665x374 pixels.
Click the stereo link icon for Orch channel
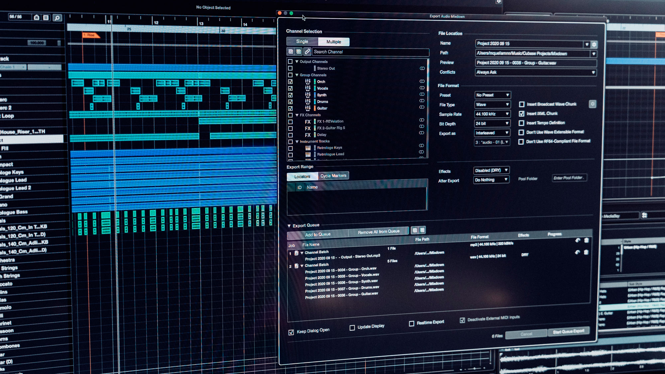[x=422, y=81]
